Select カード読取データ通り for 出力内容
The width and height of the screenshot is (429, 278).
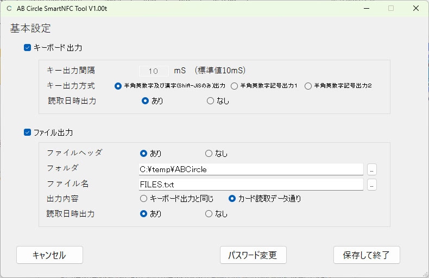pyautogui.click(x=232, y=199)
